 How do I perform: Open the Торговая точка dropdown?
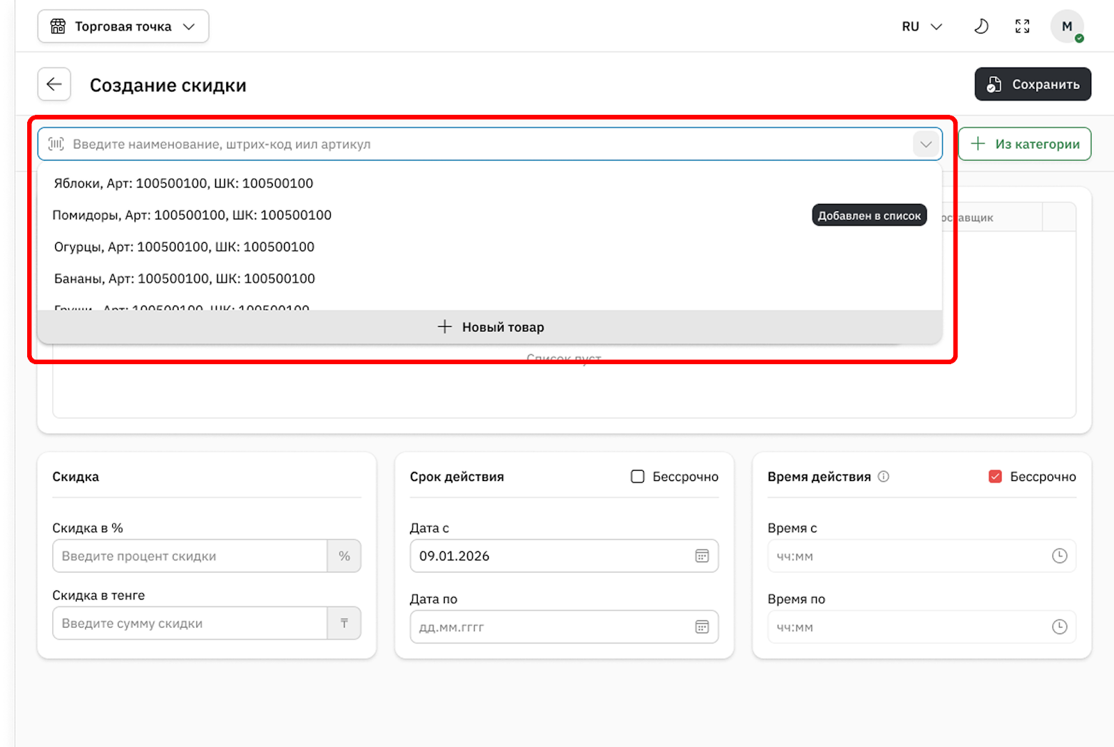tap(123, 26)
